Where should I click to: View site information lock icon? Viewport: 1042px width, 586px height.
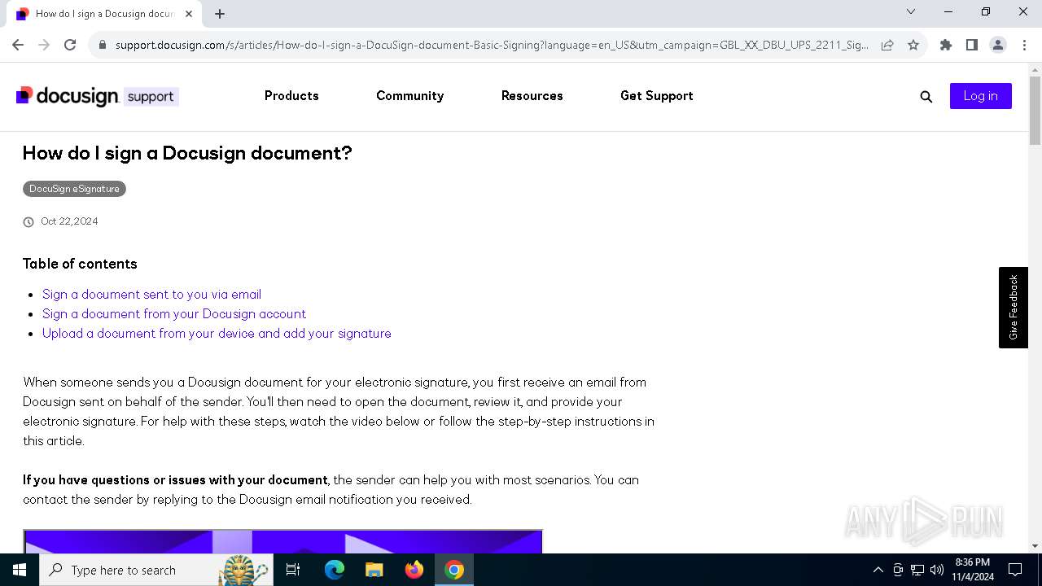point(103,45)
